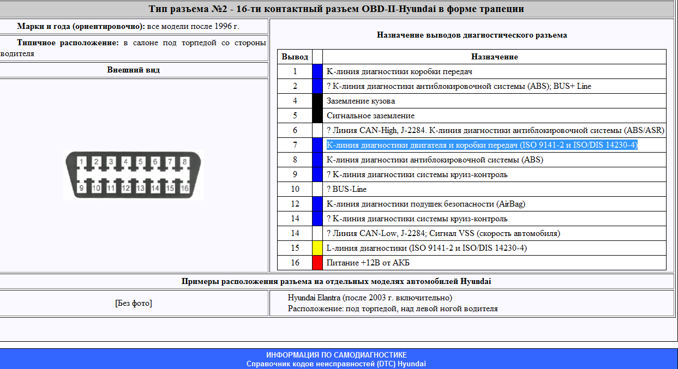Click the ИНФОРМАЦИЯ ПО САМОДИАГНОСТИКЕ heading
The width and height of the screenshot is (678, 369).
336,355
